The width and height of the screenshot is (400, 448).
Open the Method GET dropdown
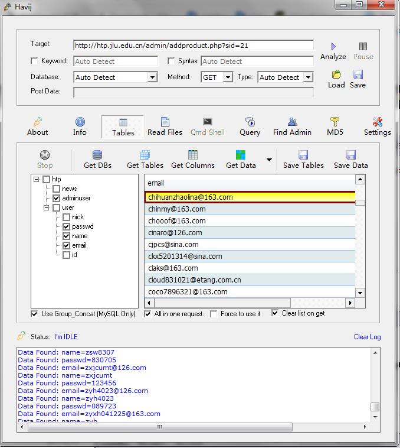coord(228,77)
